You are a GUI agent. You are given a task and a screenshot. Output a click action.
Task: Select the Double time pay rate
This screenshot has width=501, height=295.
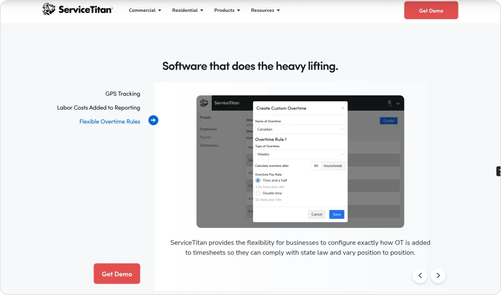(258, 193)
